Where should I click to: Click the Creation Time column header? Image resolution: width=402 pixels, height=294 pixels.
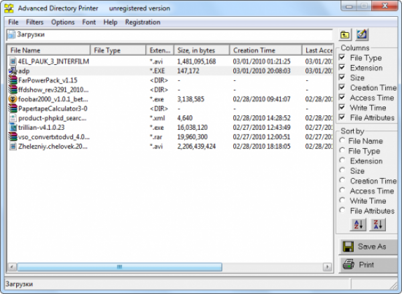pos(265,50)
